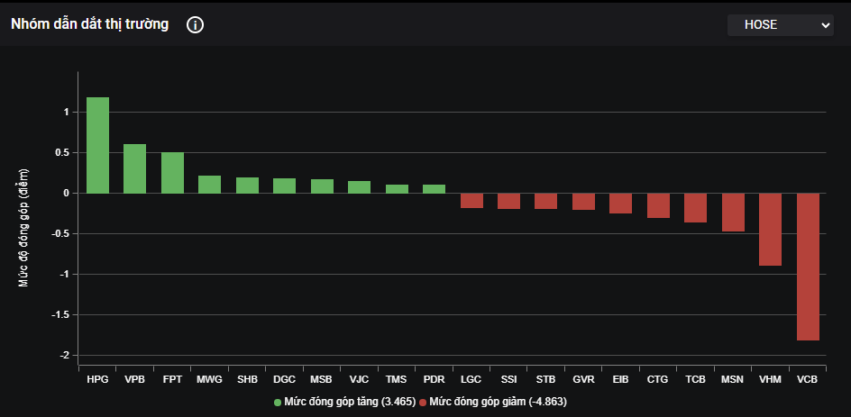The image size is (851, 417).
Task: Open the HOSE exchange dropdown
Action: [x=781, y=25]
